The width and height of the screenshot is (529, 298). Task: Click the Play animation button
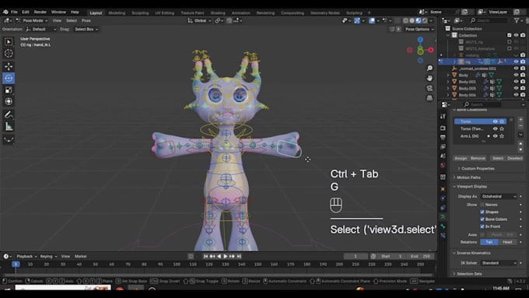pyautogui.click(x=226, y=257)
